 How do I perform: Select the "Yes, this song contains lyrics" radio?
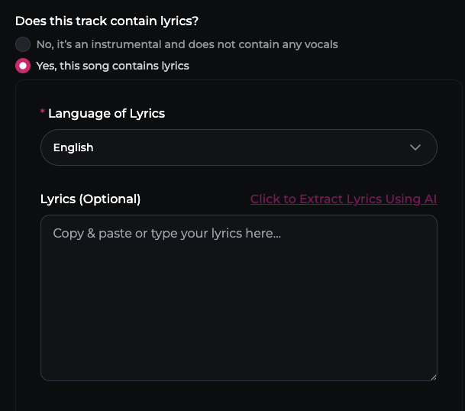23,66
